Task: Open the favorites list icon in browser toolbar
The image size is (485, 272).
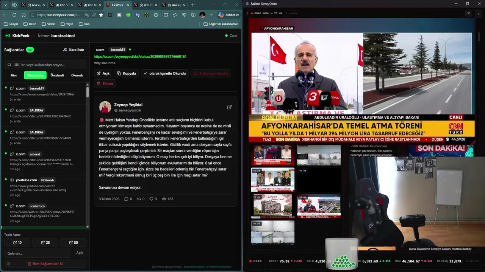Action: pyautogui.click(x=175, y=15)
